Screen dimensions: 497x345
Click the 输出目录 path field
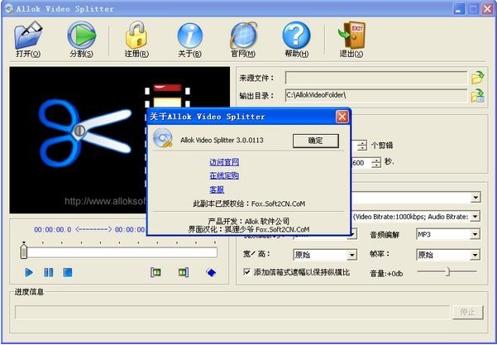(x=376, y=95)
